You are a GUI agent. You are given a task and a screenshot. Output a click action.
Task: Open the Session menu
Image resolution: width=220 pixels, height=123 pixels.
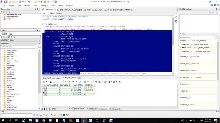tap(27, 6)
